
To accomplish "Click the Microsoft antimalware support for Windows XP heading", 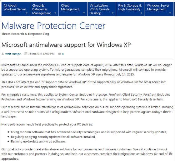I will pos(66,45).
